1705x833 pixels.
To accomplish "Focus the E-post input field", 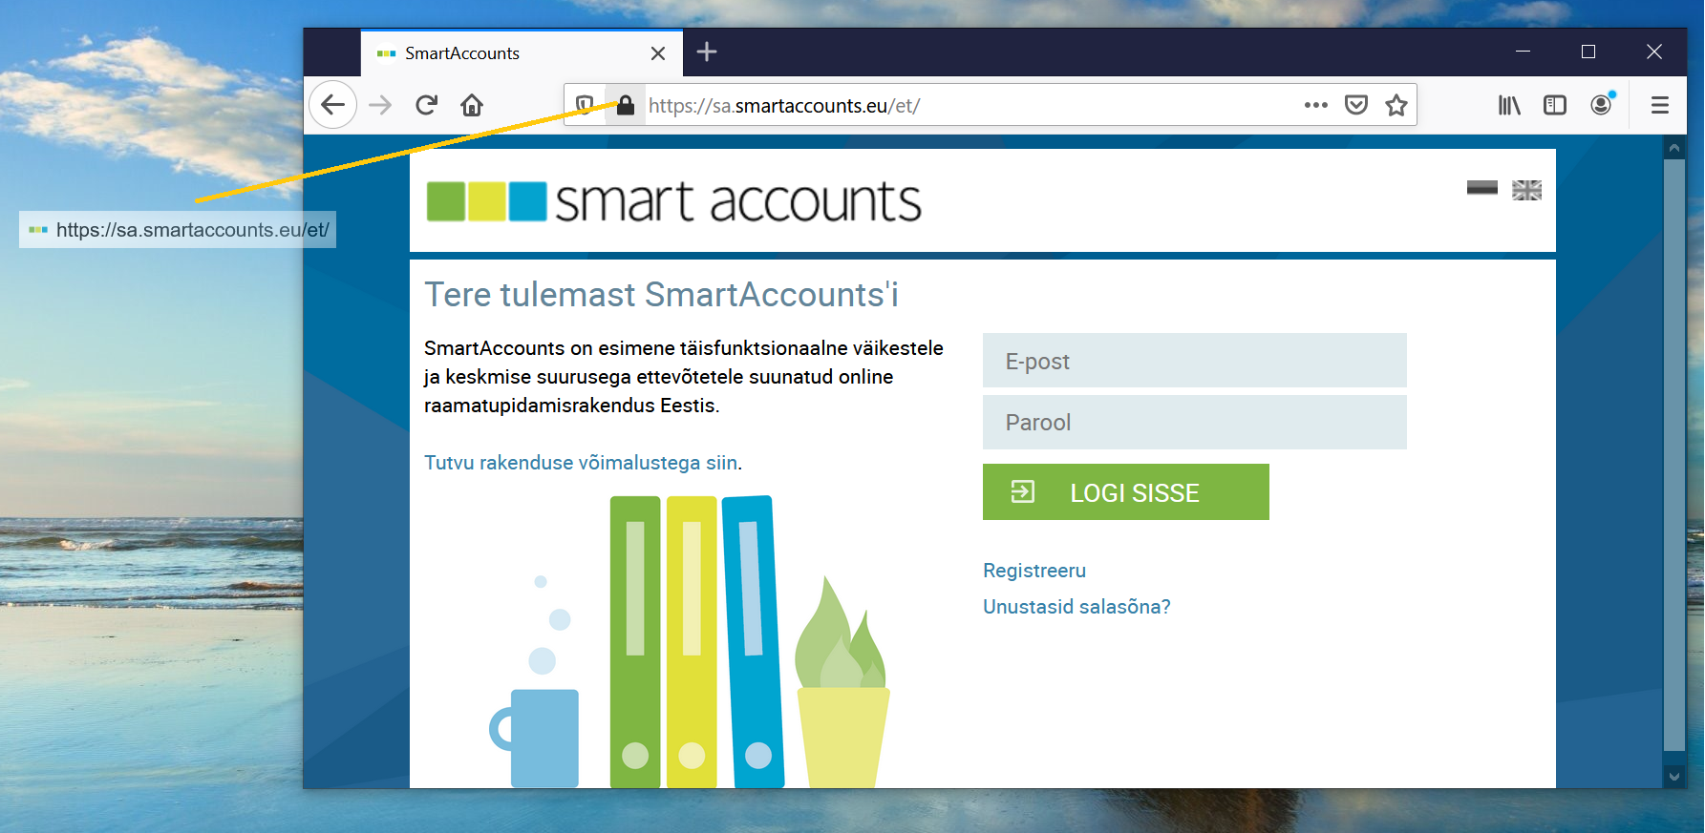I will (1194, 361).
